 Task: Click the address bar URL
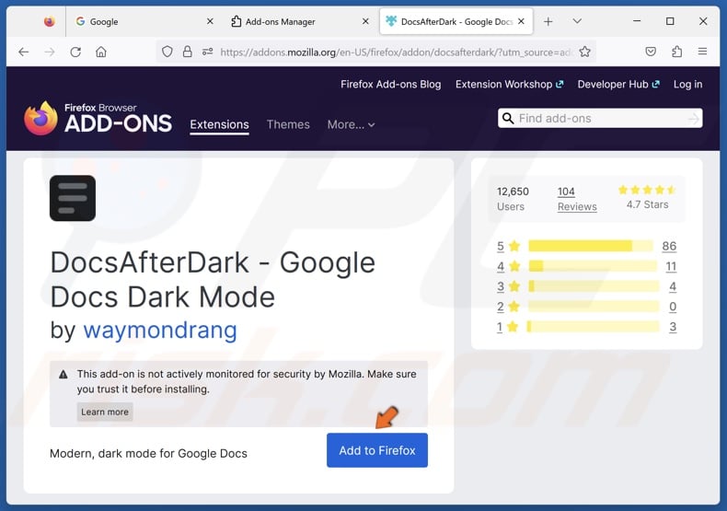tap(396, 52)
